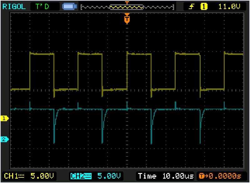This screenshot has height=183, width=250.
Task: Click the yellow channel 1 ground marker
Action: (x=5, y=118)
